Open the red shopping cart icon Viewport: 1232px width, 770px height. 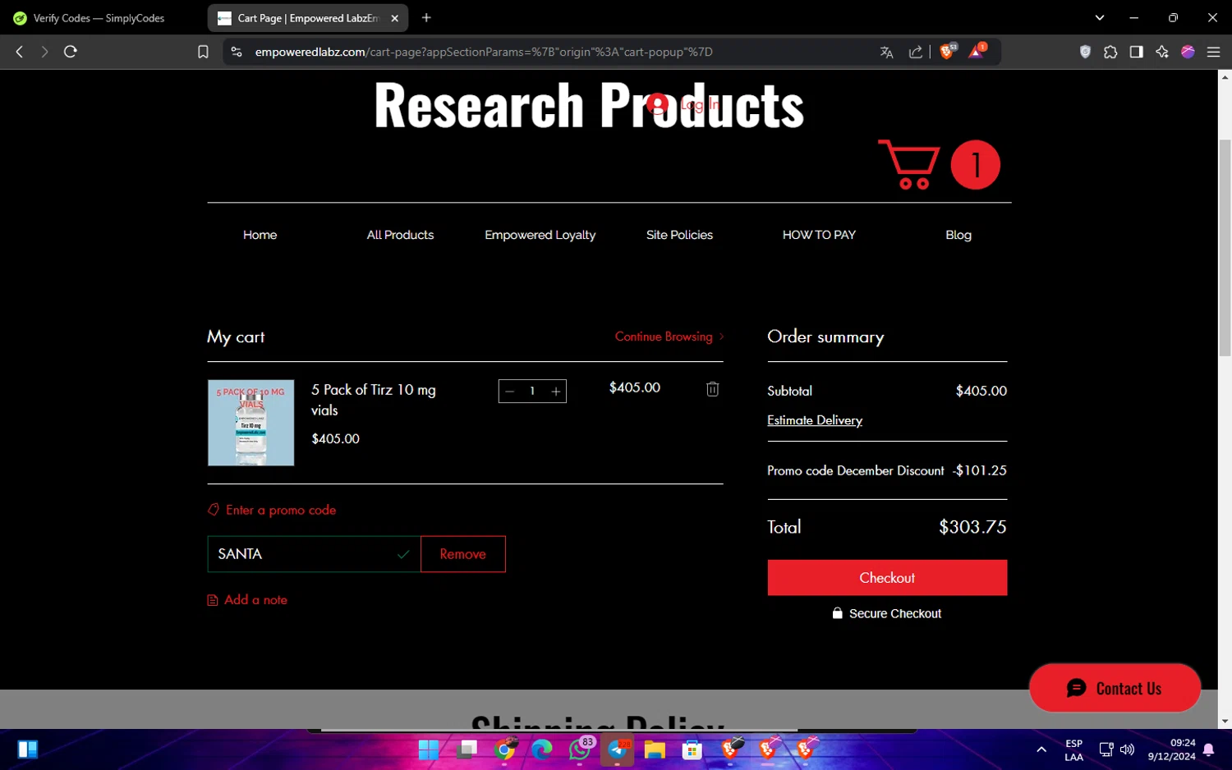[909, 164]
